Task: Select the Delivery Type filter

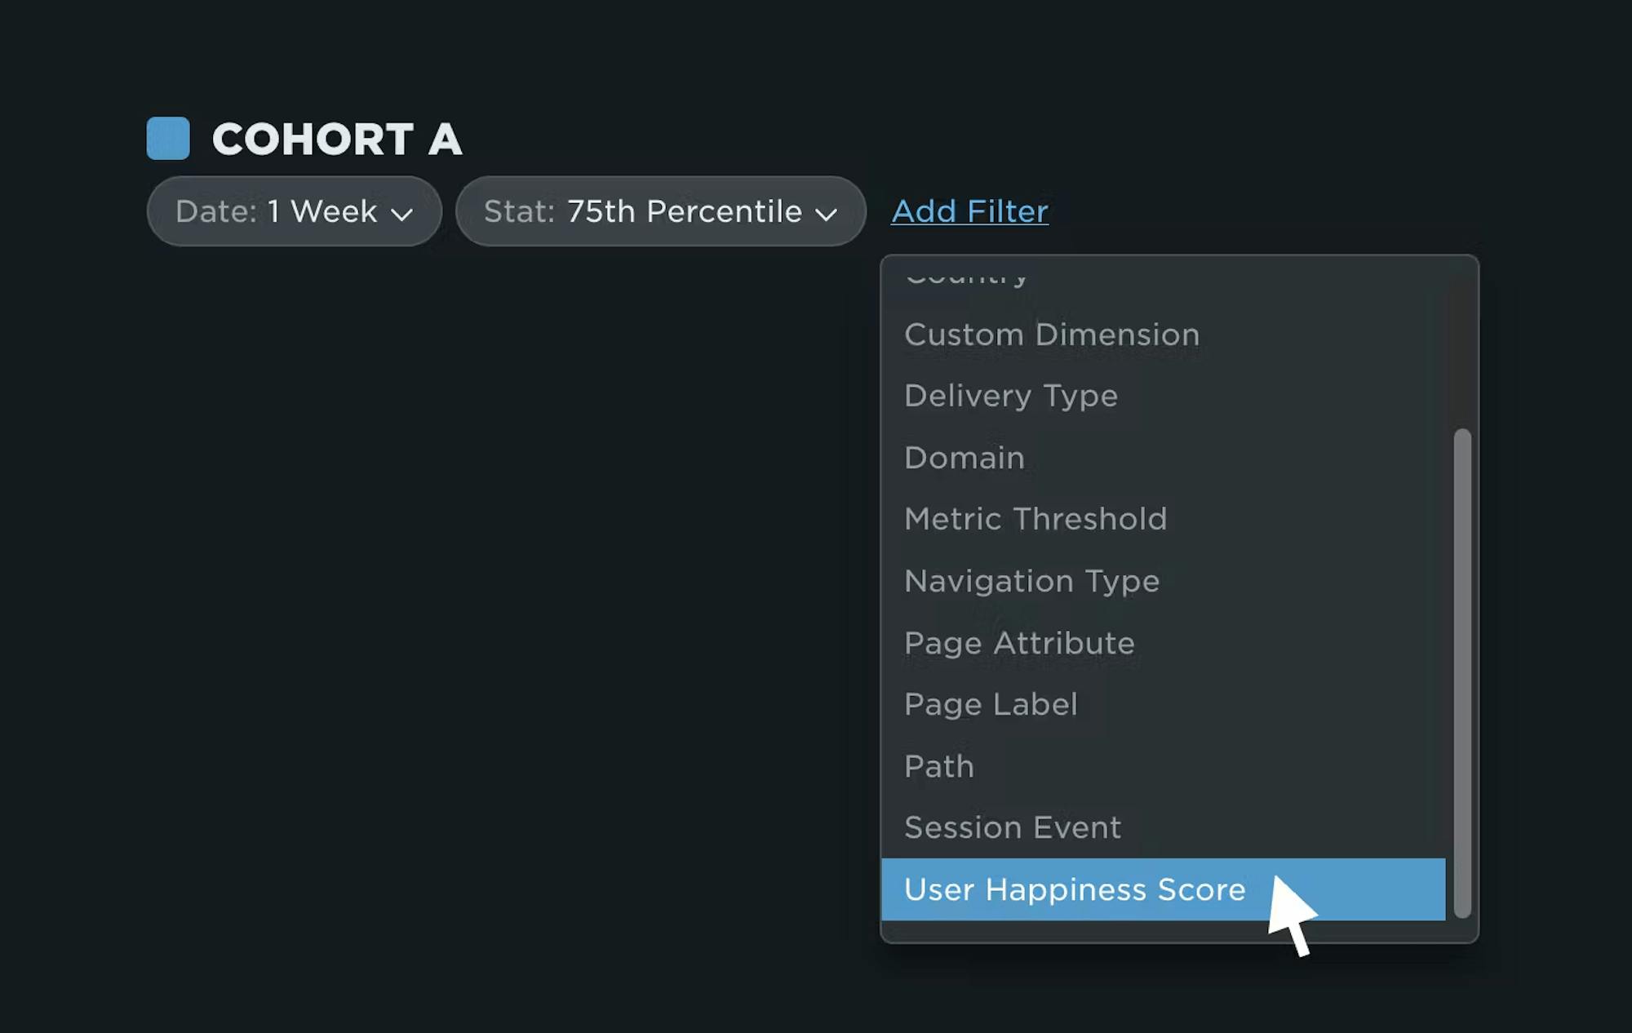Action: click(1011, 396)
